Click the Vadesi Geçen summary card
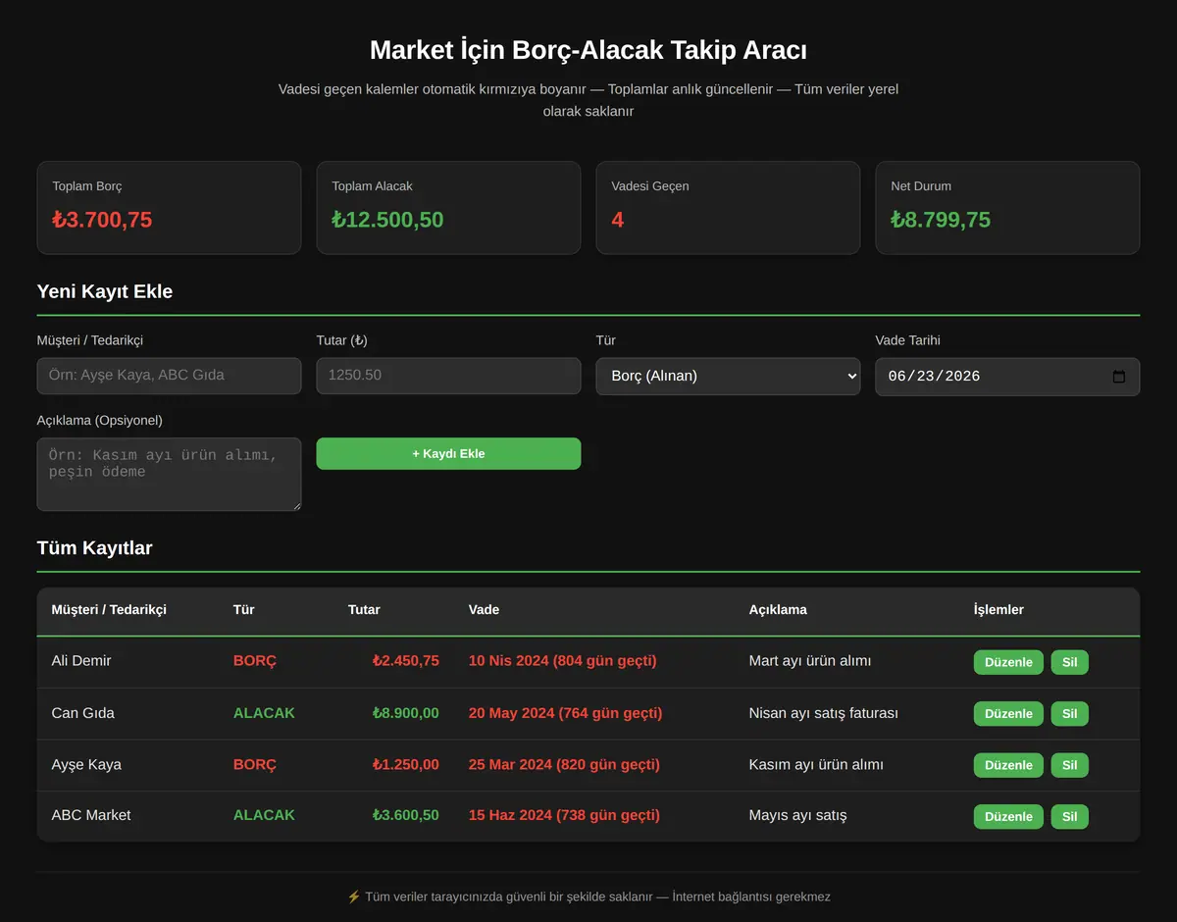1177x922 pixels. [728, 208]
